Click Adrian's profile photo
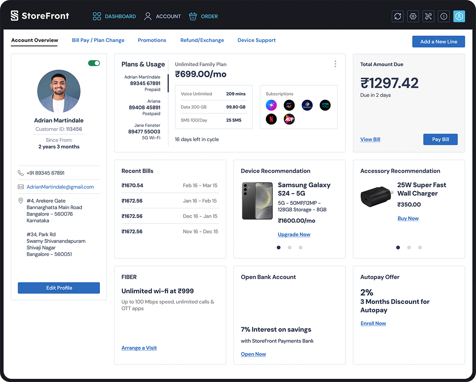476x382 pixels. [59, 91]
